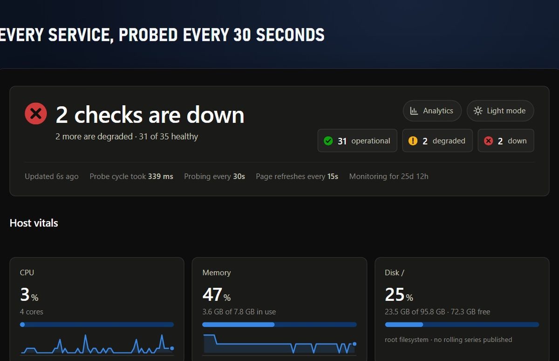The height and width of the screenshot is (361, 559).
Task: Filter by 31 operational checks
Action: (x=357, y=141)
